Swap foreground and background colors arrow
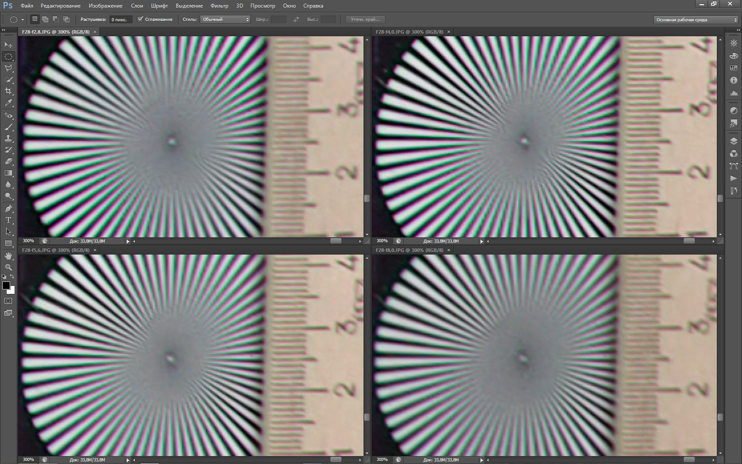742x464 pixels. tap(12, 277)
